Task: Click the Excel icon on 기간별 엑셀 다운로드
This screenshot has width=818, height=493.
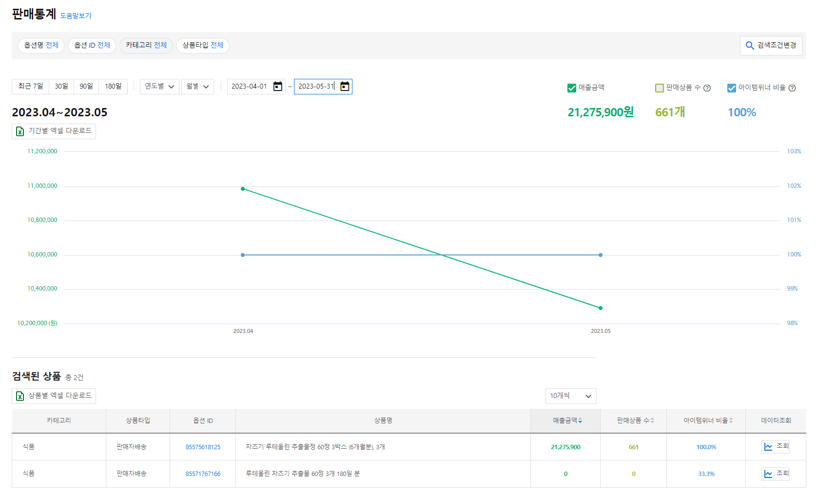Action: pyautogui.click(x=19, y=131)
